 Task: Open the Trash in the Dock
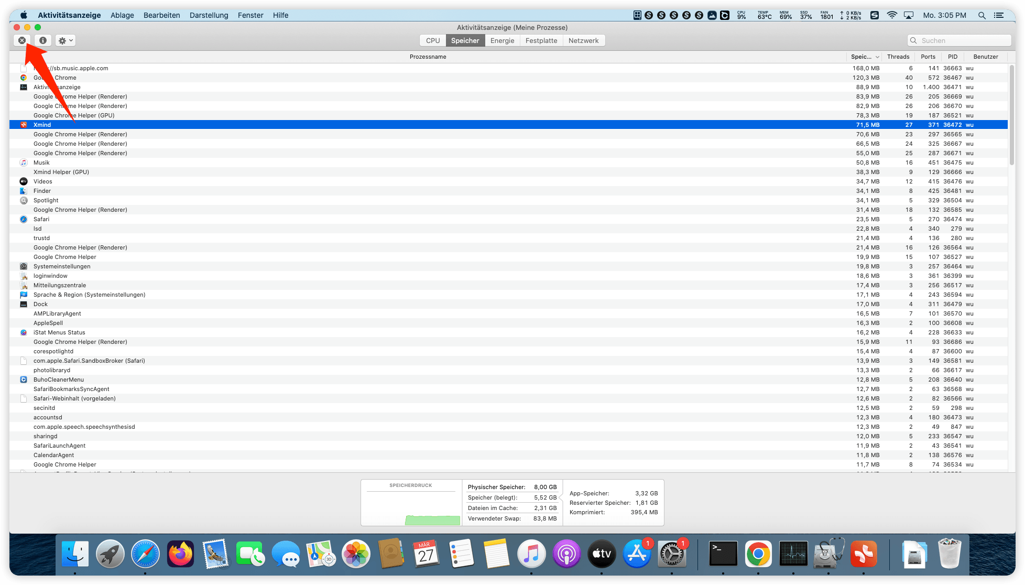pos(950,554)
